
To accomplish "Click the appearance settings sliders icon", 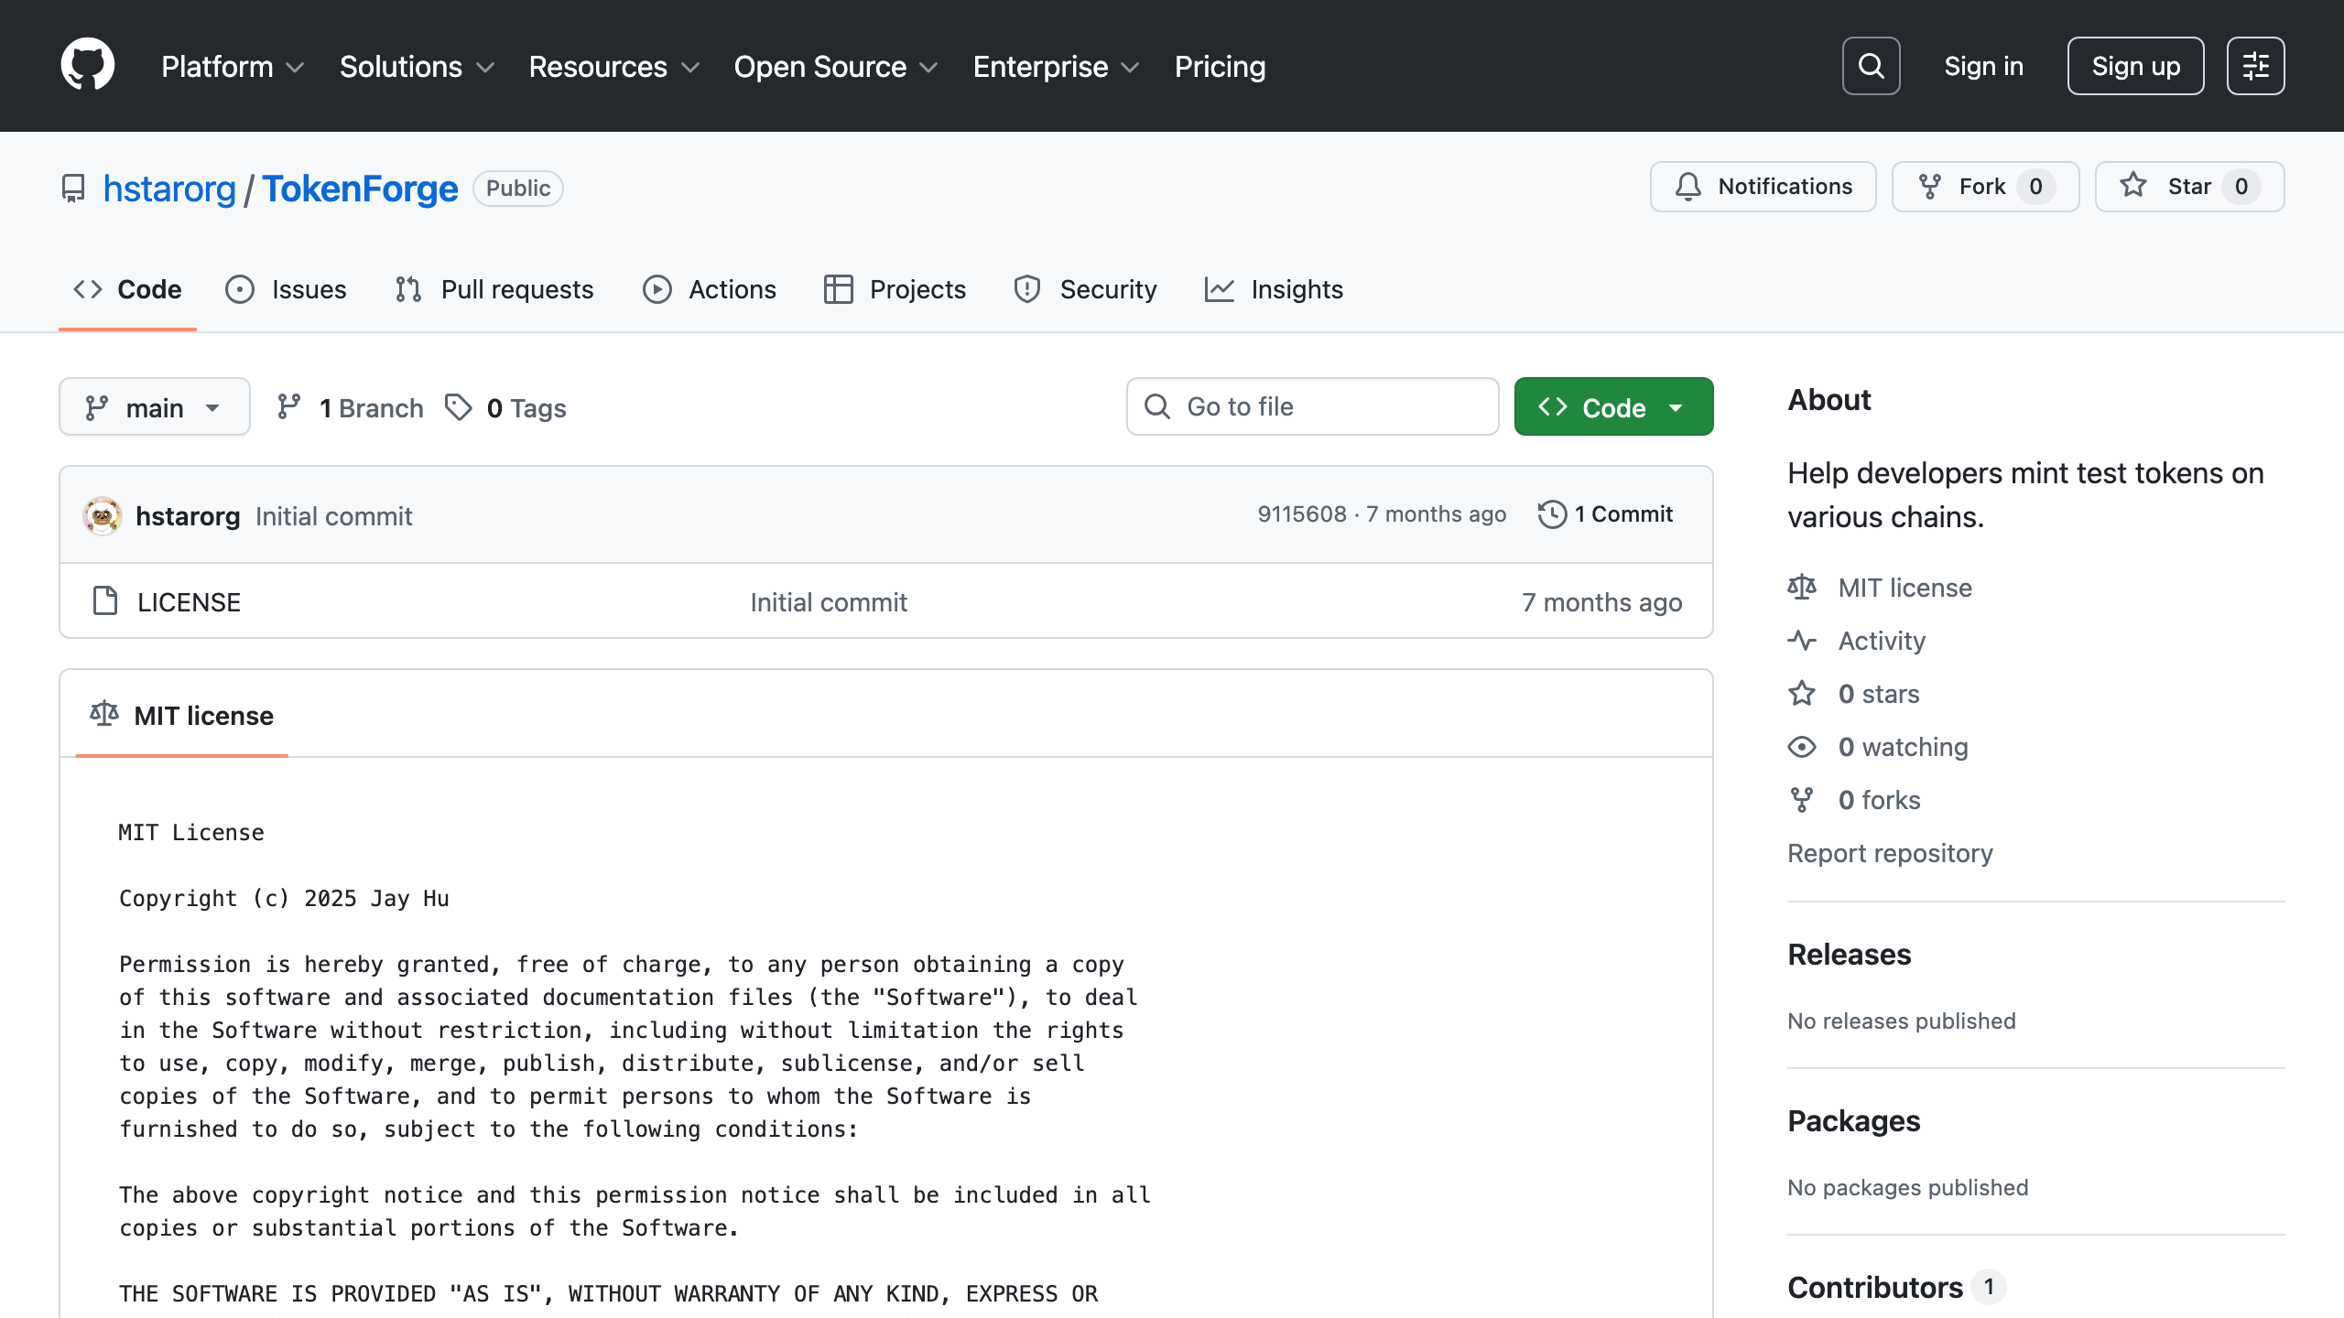I will pos(2255,66).
